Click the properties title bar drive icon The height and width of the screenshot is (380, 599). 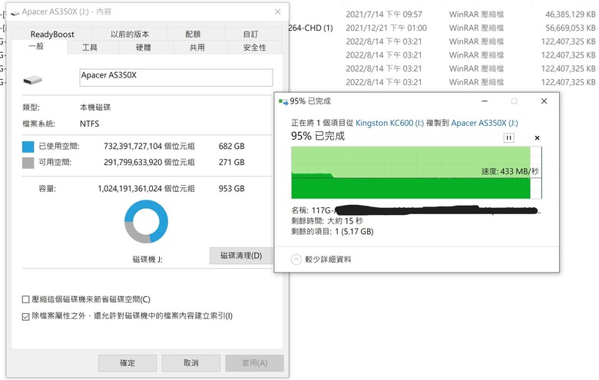pyautogui.click(x=15, y=13)
